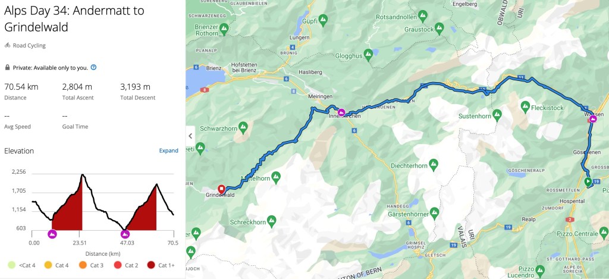
Task: Click the first red climb segment in chart
Action: tap(68, 206)
